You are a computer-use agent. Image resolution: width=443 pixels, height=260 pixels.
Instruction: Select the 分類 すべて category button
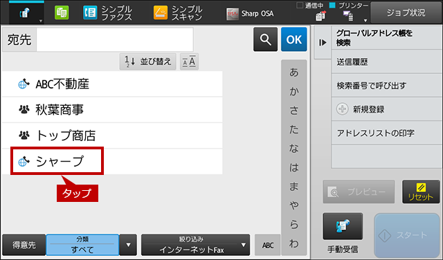[82, 245]
